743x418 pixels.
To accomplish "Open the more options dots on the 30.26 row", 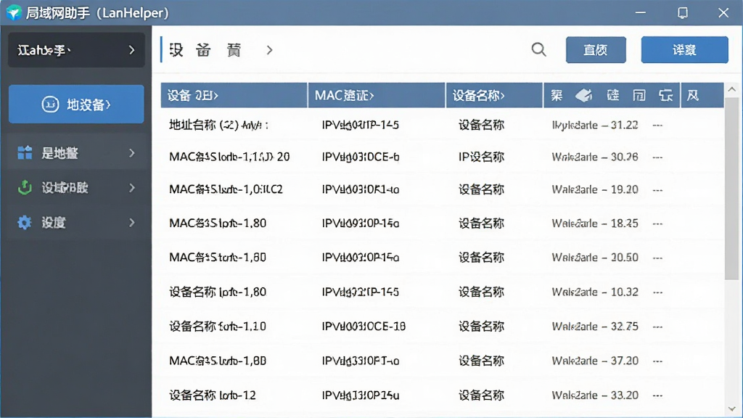I will click(657, 157).
